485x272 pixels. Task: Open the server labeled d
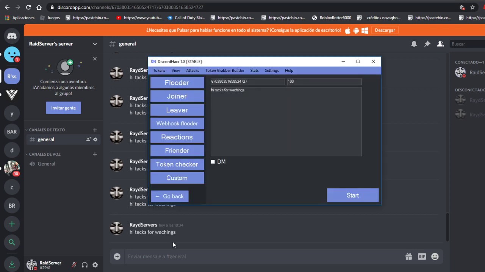click(12, 150)
